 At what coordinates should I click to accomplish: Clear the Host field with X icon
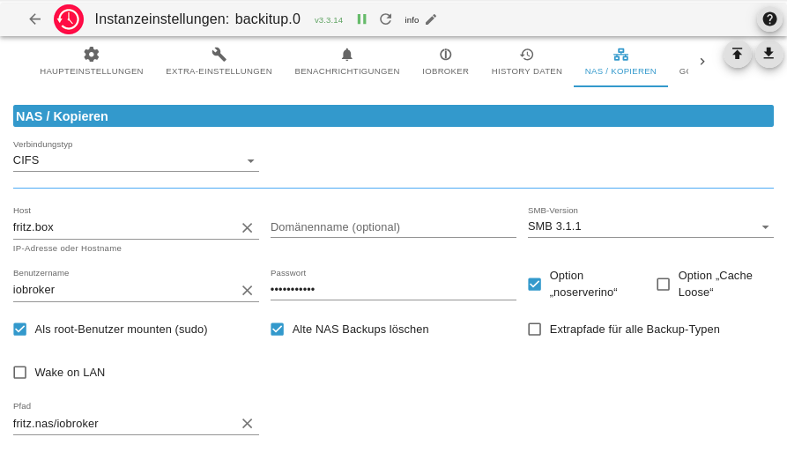(247, 227)
